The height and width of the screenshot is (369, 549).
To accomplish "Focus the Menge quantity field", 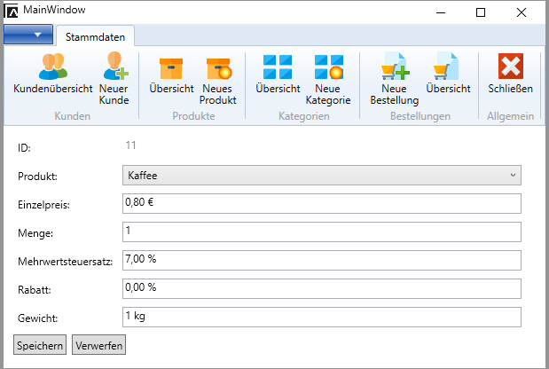I will (320, 232).
